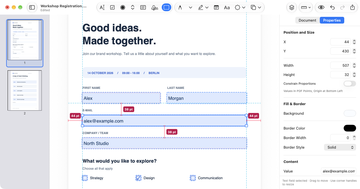Select the shape stamp tool

(238, 8)
